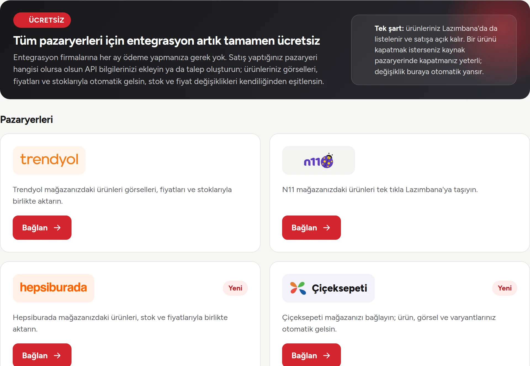Click the description 'Çiçeksepeti mağazanızı bağlayın'
Viewport: 530px width, 366px height.
[x=389, y=323]
